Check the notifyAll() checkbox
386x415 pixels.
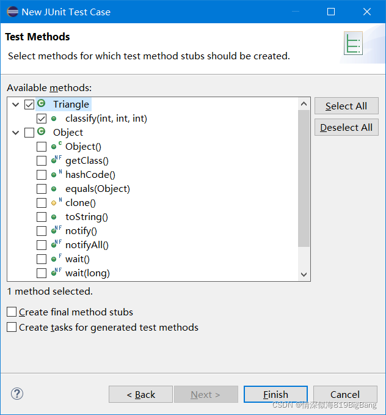coord(42,245)
